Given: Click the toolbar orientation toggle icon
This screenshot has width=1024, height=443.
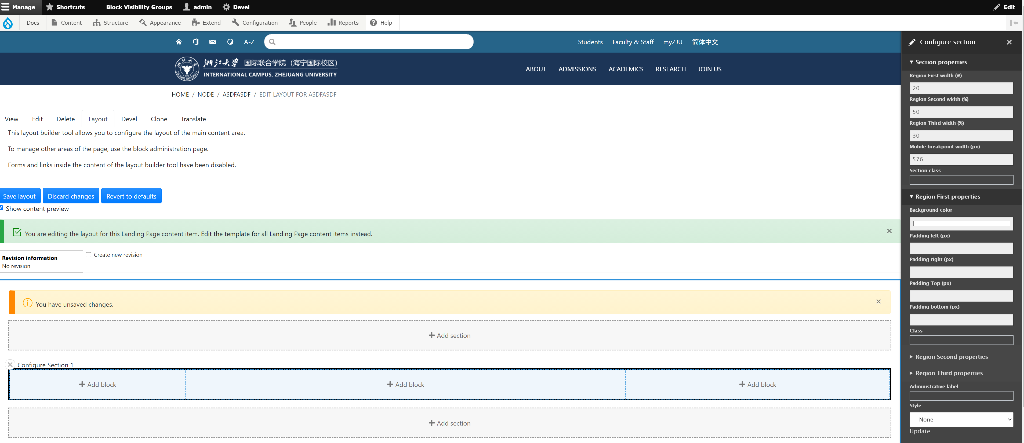Looking at the screenshot, I should (x=1014, y=23).
